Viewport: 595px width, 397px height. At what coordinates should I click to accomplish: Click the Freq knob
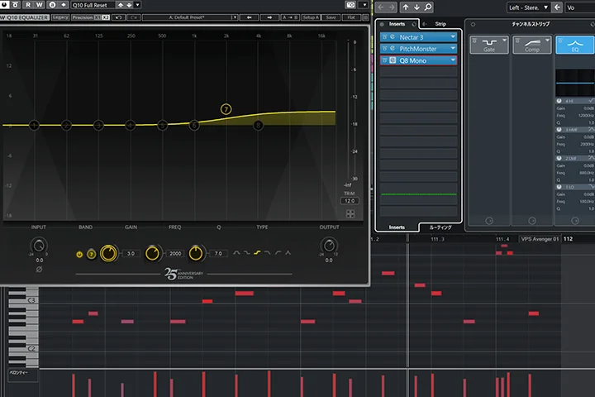(153, 253)
